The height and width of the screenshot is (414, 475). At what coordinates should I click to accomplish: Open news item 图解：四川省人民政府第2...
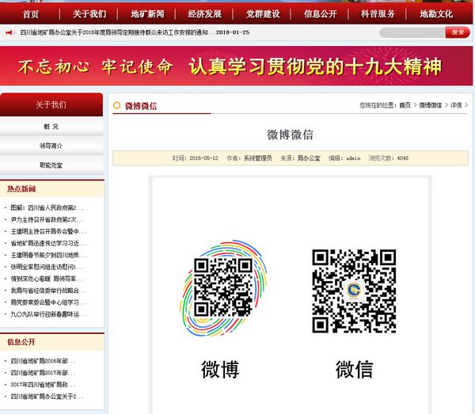point(47,207)
